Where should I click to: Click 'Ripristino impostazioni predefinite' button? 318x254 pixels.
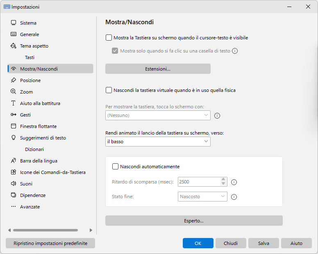tap(50, 243)
